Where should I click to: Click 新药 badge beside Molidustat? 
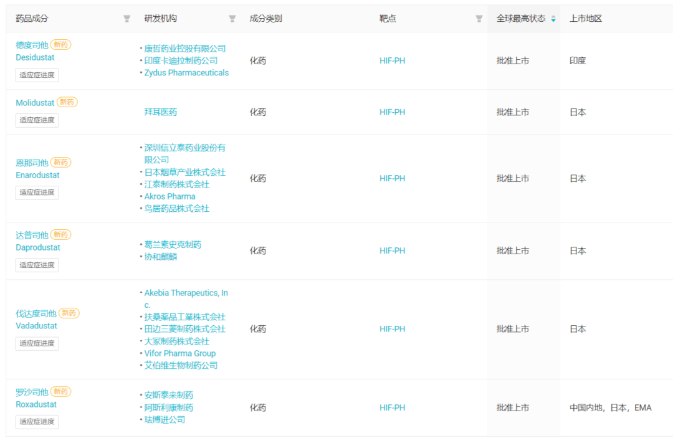tap(67, 102)
